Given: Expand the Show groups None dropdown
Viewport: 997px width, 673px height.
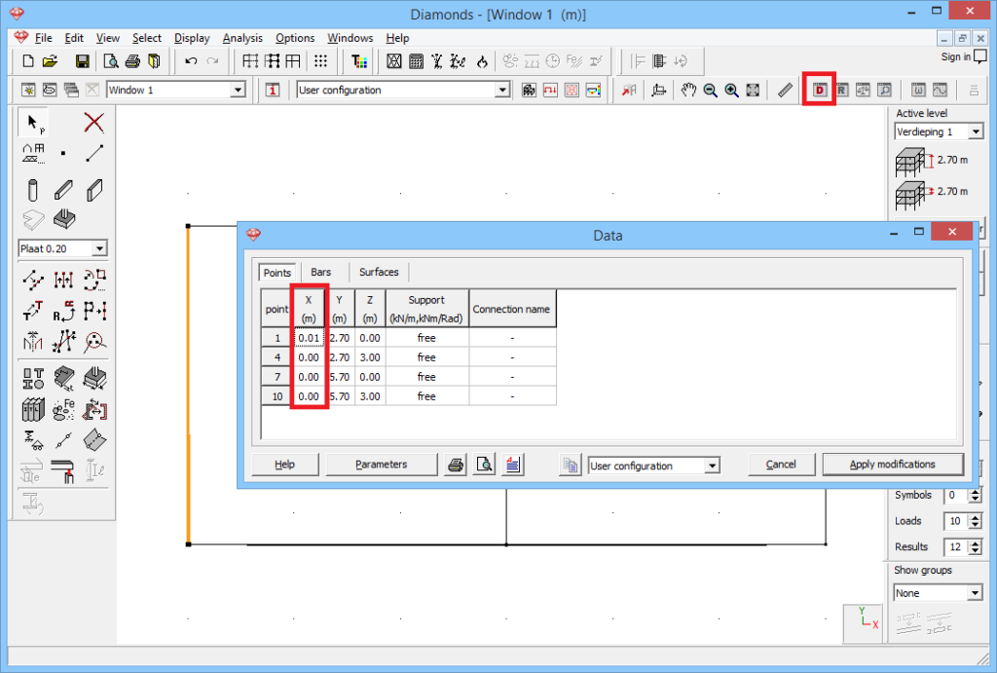Looking at the screenshot, I should 975,593.
